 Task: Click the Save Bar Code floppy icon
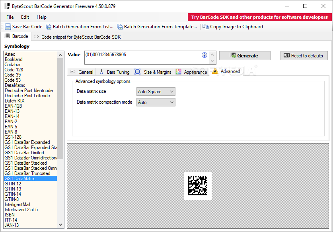(x=8, y=27)
